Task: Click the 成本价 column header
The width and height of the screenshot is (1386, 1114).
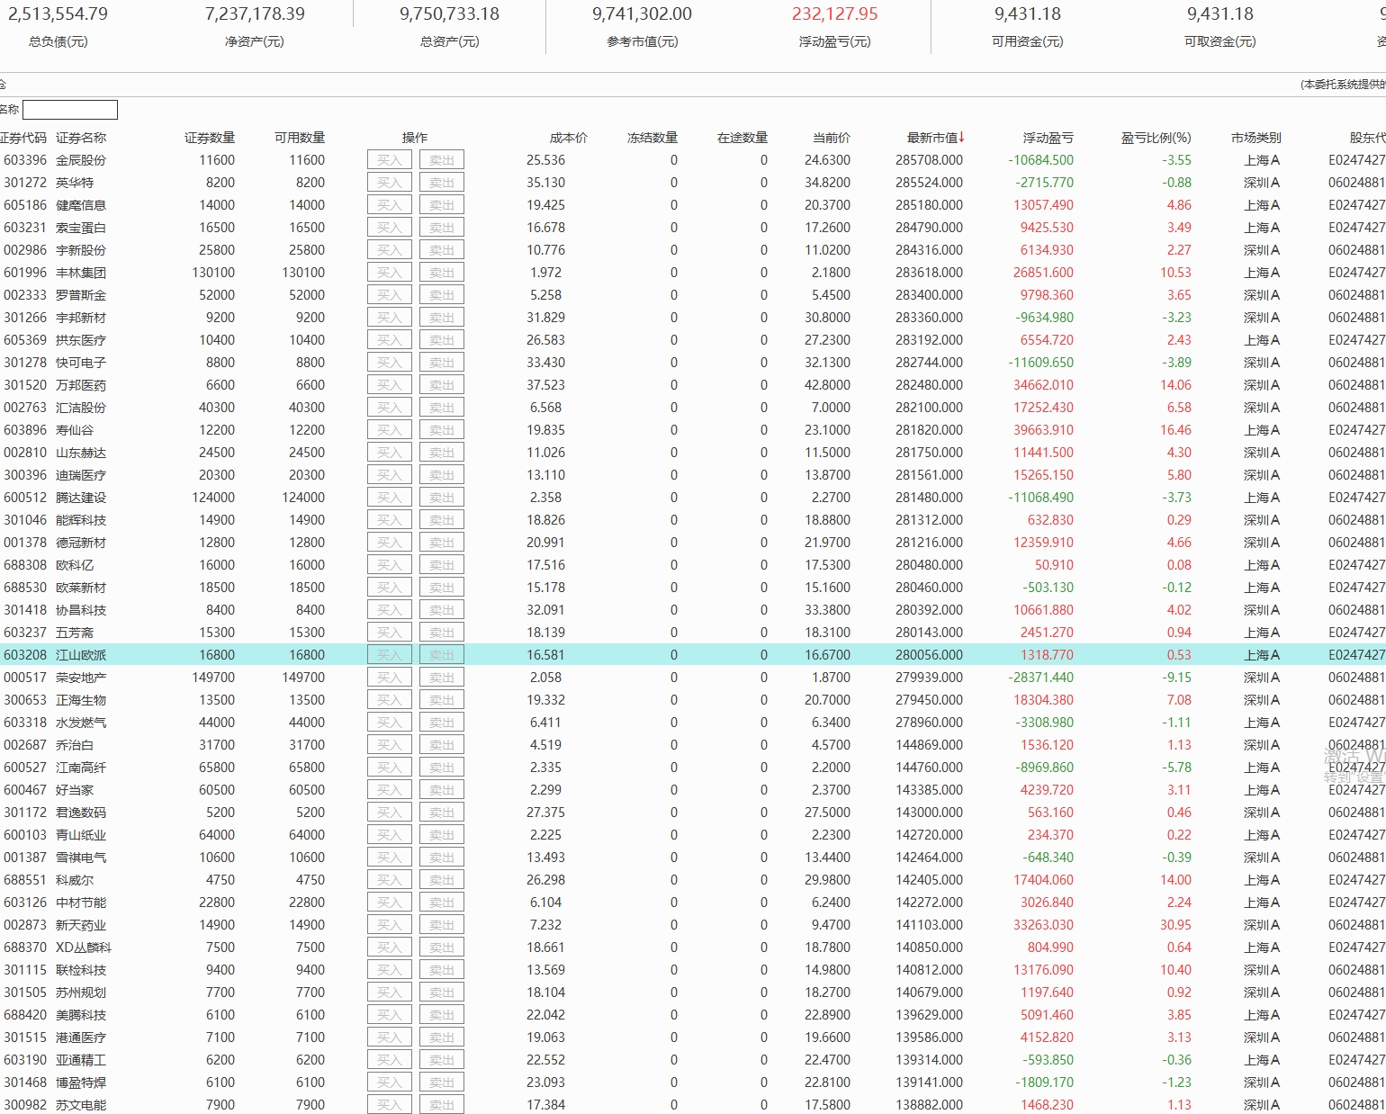Action: 568,138
